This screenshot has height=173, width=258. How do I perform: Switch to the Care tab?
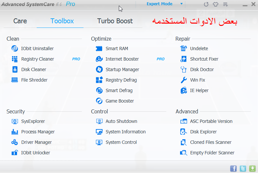pyautogui.click(x=20, y=21)
